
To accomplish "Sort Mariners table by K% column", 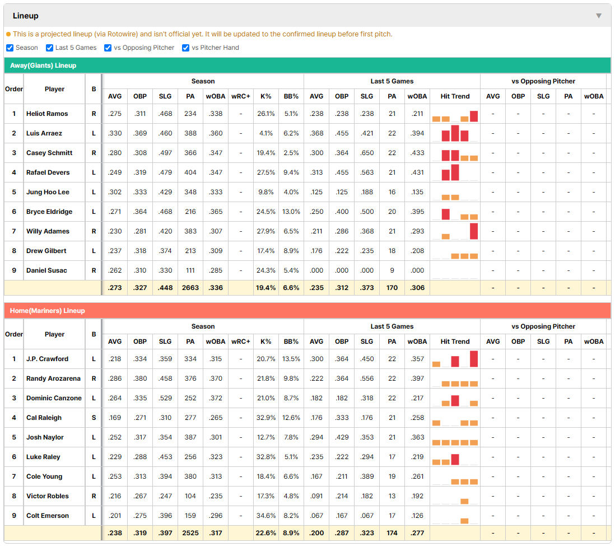I will (x=266, y=342).
